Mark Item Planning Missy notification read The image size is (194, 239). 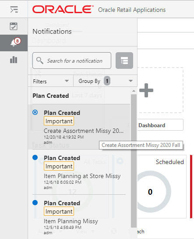[x=35, y=203]
